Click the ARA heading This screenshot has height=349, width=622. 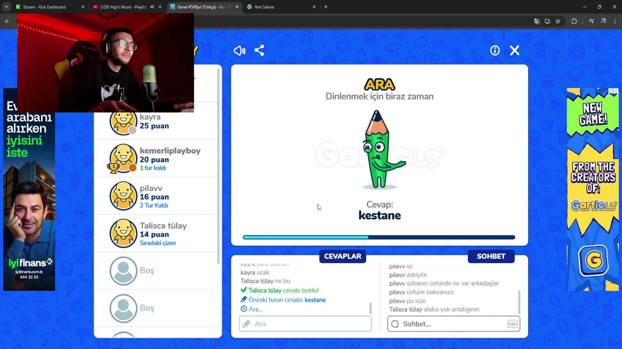pos(380,85)
